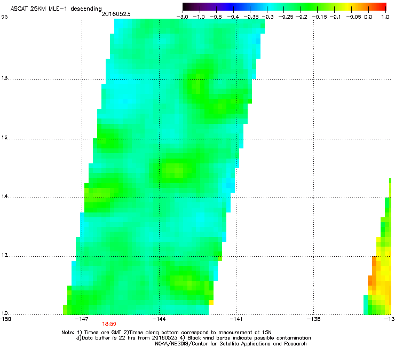Click the colorbar label -0.05
Image resolution: width=395 pixels, height=347 pixels.
(x=353, y=17)
